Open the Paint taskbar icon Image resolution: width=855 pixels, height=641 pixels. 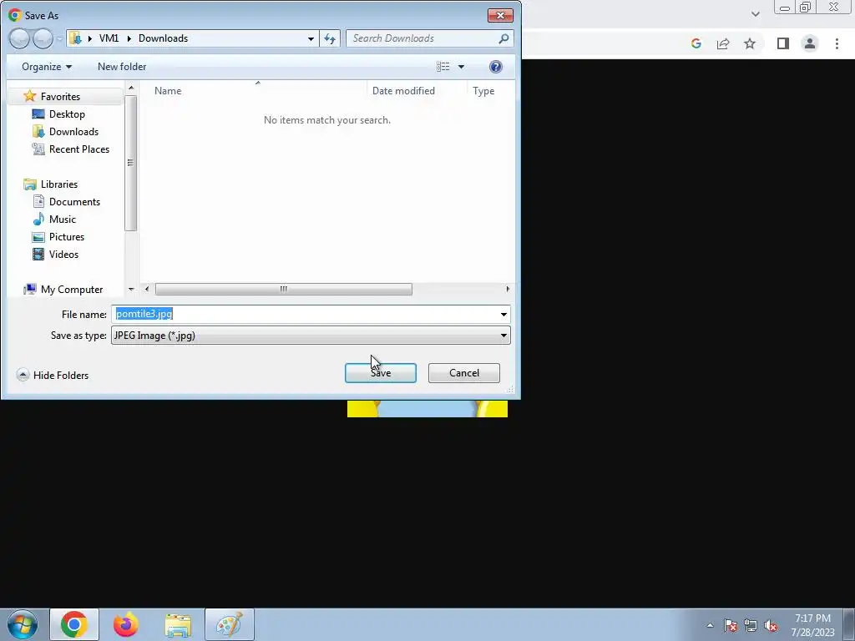[x=230, y=624]
